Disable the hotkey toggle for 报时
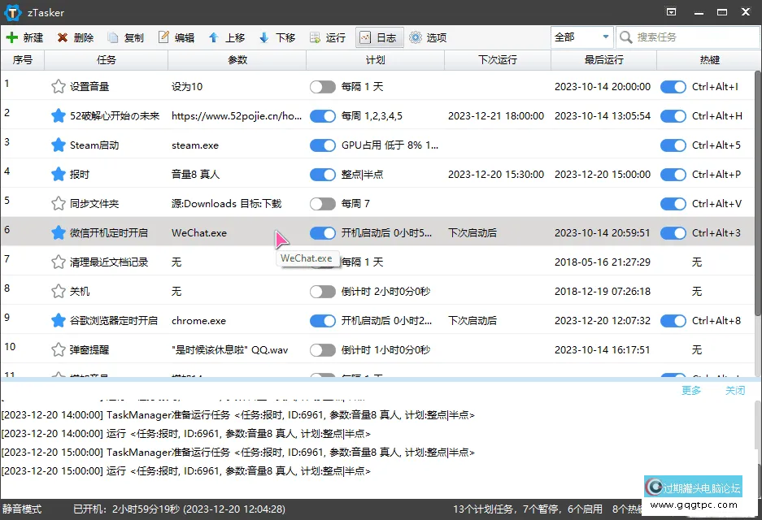This screenshot has height=520, width=762. tap(673, 174)
